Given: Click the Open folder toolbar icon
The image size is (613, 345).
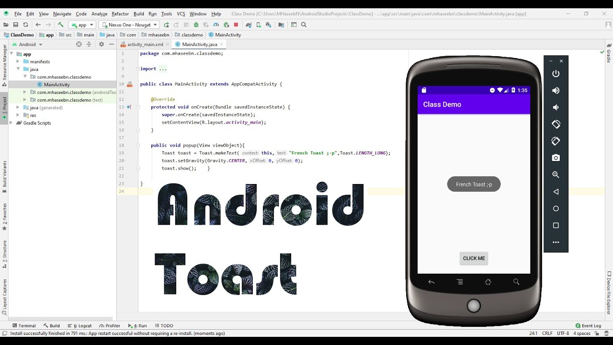Looking at the screenshot, I should (6, 25).
